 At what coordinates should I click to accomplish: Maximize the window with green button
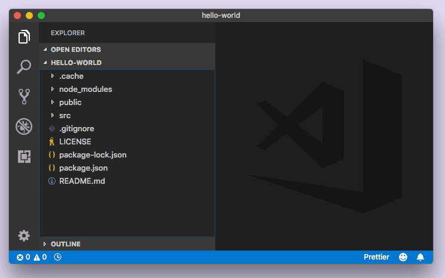pyautogui.click(x=41, y=16)
